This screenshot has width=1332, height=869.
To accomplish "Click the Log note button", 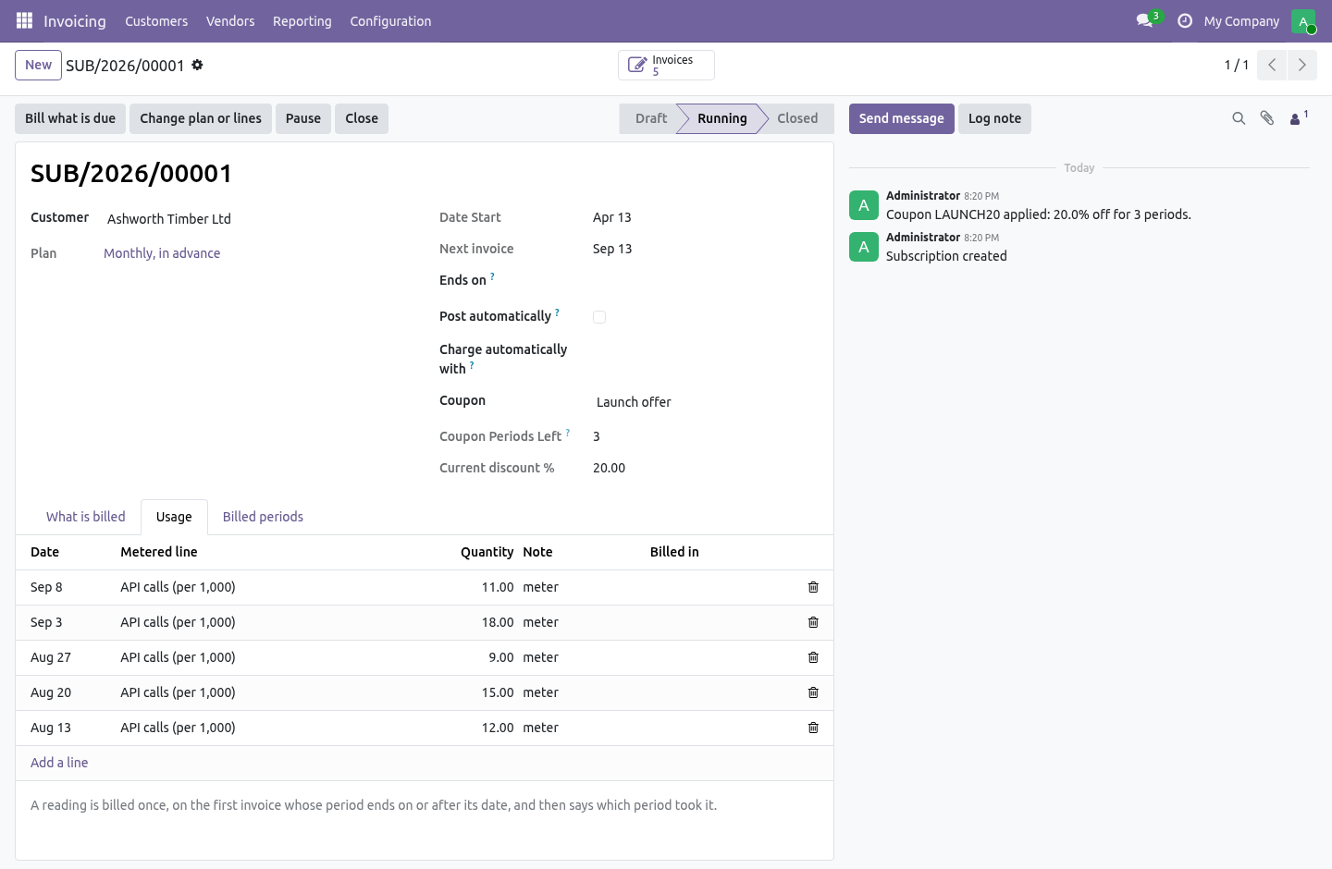I will [x=994, y=118].
